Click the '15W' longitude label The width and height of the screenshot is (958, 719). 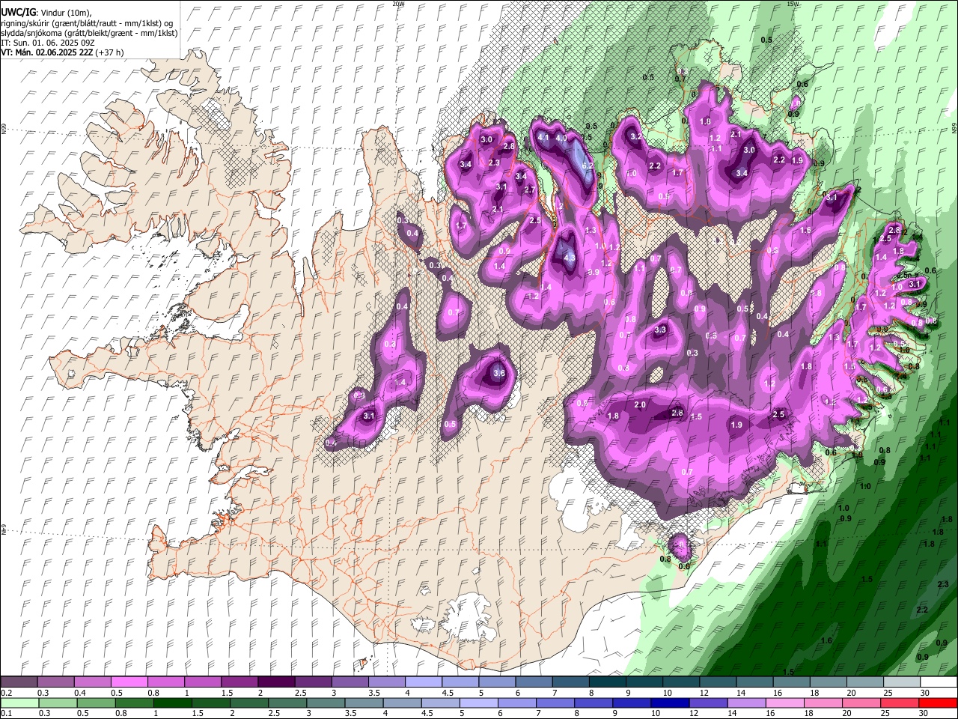click(793, 4)
